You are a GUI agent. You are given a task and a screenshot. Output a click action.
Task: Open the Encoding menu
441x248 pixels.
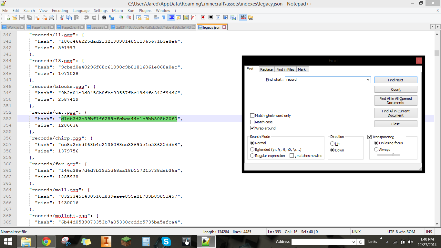point(60,11)
